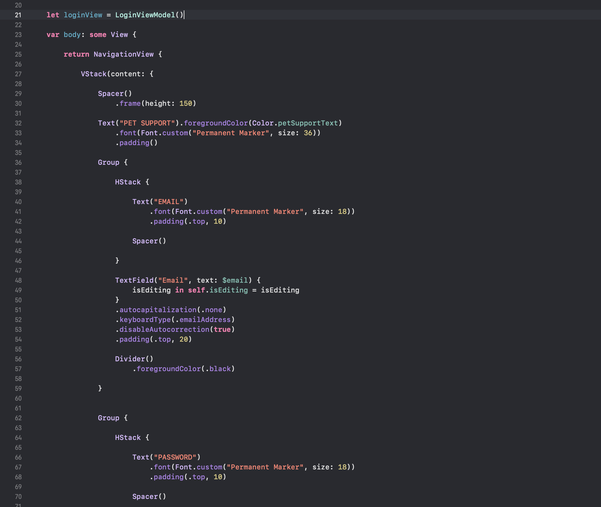
Task: Click 'some' keyword on line 23
Action: 98,35
